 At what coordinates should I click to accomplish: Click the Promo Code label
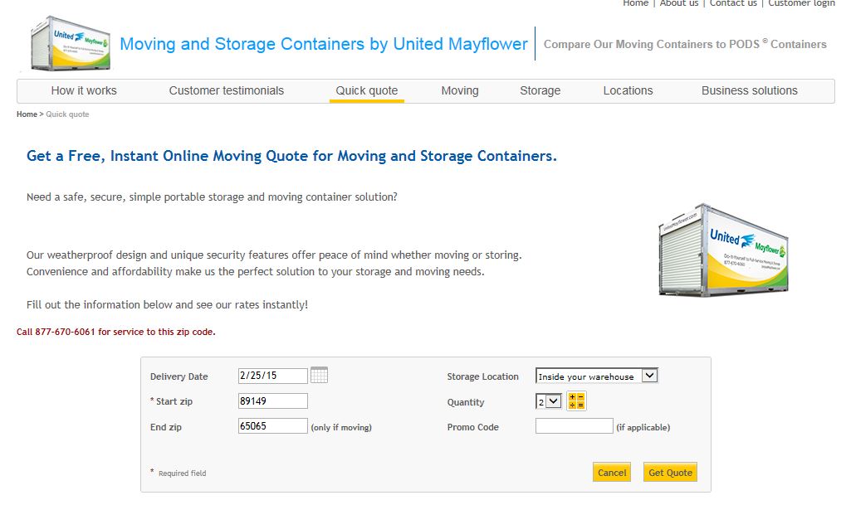[x=472, y=427]
